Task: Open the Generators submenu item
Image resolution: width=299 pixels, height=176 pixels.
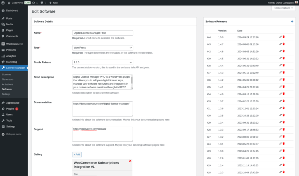Action: click(x=7, y=79)
